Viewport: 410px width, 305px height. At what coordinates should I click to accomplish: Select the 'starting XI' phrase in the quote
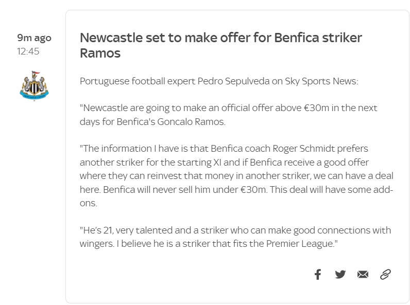coord(199,163)
